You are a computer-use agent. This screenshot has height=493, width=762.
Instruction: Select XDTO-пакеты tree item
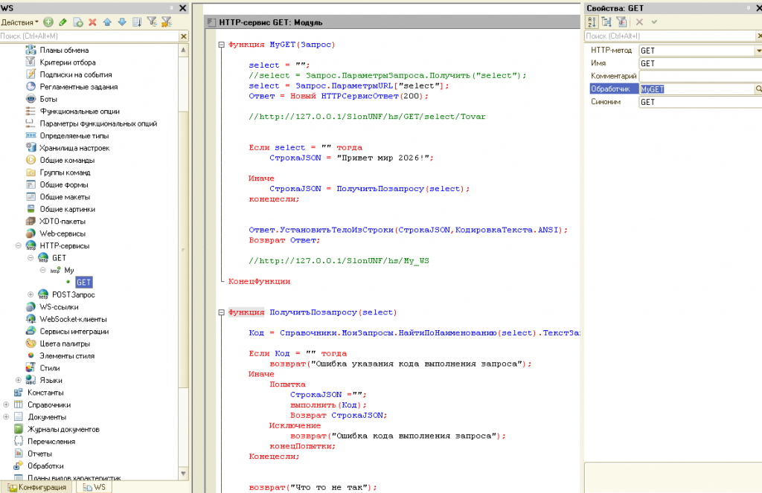[63, 222]
